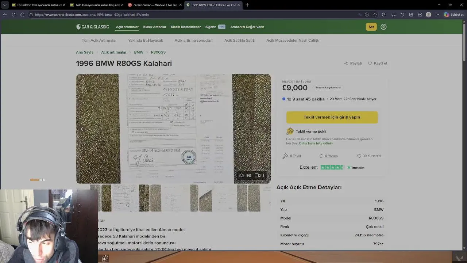Open Tüm Açık Artırmalar sub-nav link
467x263 pixels.
point(99,41)
